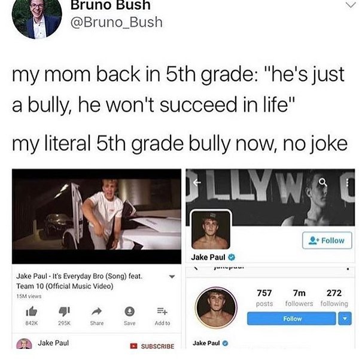Click the It's Everyday Bro video thumbnail

(x=96, y=217)
